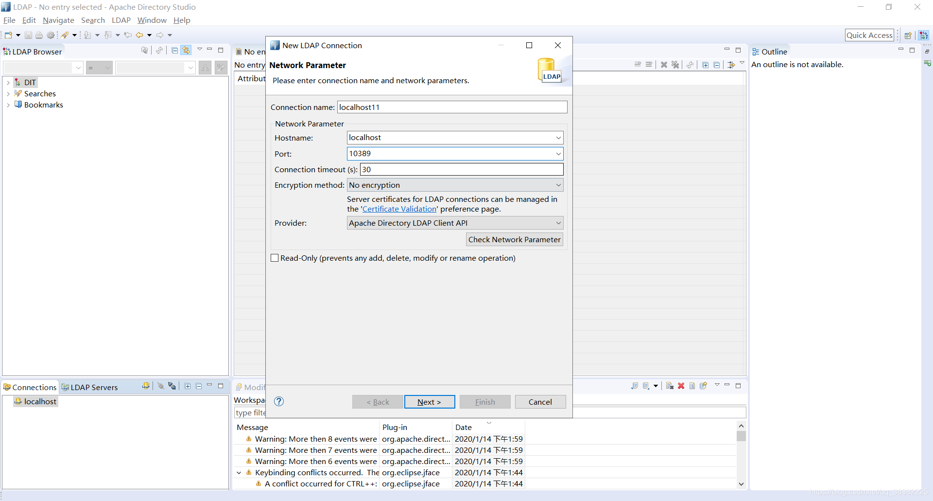The image size is (933, 501).
Task: Click Expand All icon in entry editor toolbar
Action: click(705, 65)
